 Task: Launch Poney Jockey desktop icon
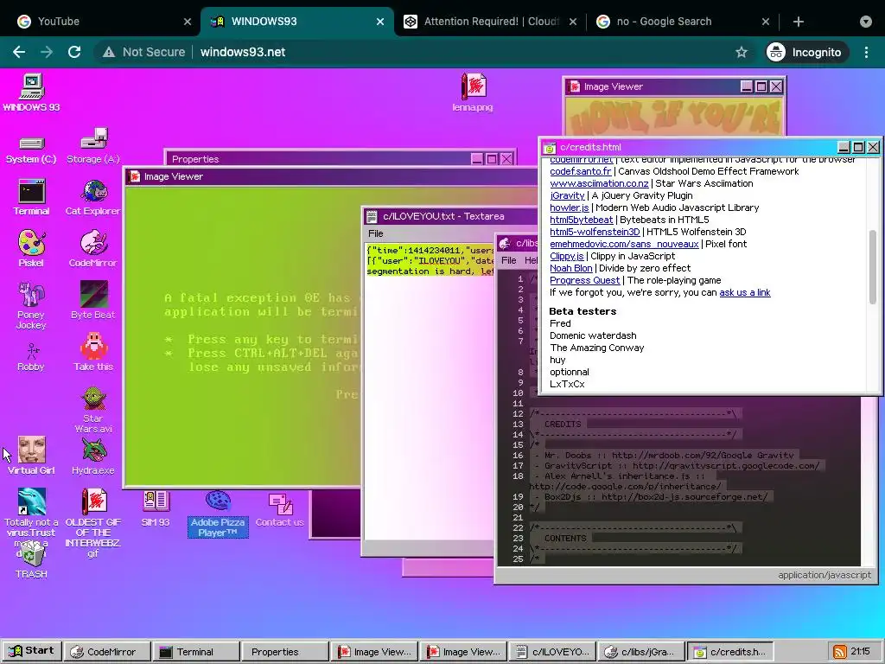[x=32, y=305]
